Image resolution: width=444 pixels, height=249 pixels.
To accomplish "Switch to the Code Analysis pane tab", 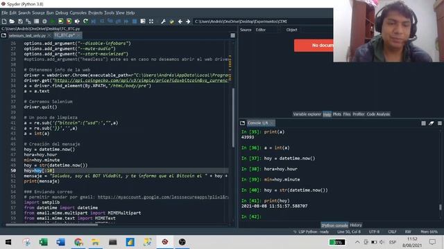I will 378,114.
